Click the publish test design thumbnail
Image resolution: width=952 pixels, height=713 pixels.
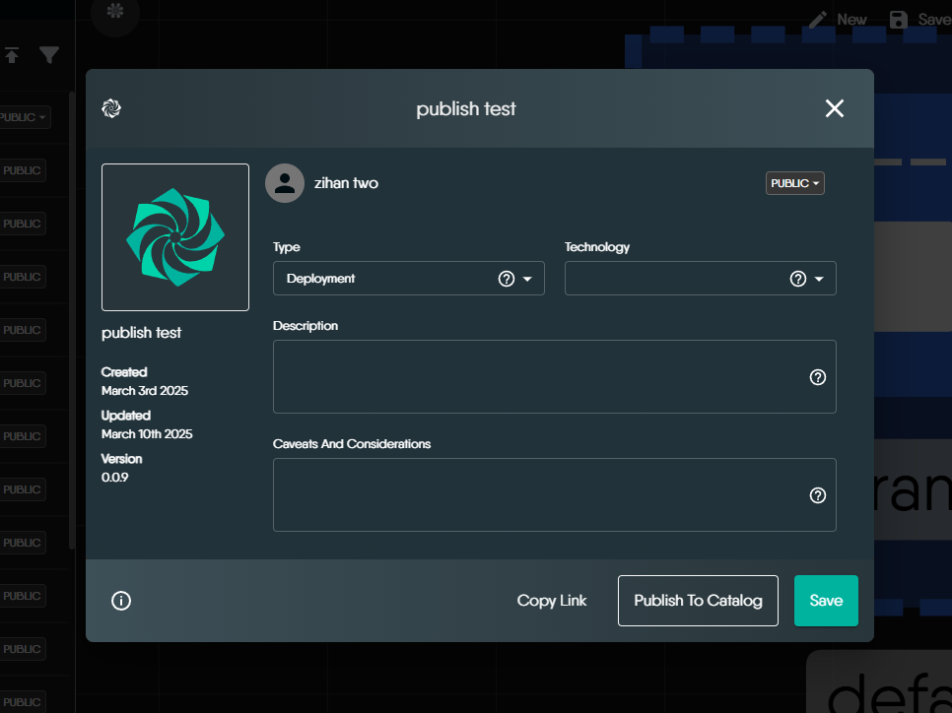pos(175,237)
